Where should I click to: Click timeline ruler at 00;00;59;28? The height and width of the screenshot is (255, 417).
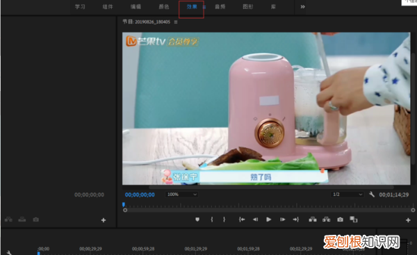[x=143, y=249]
